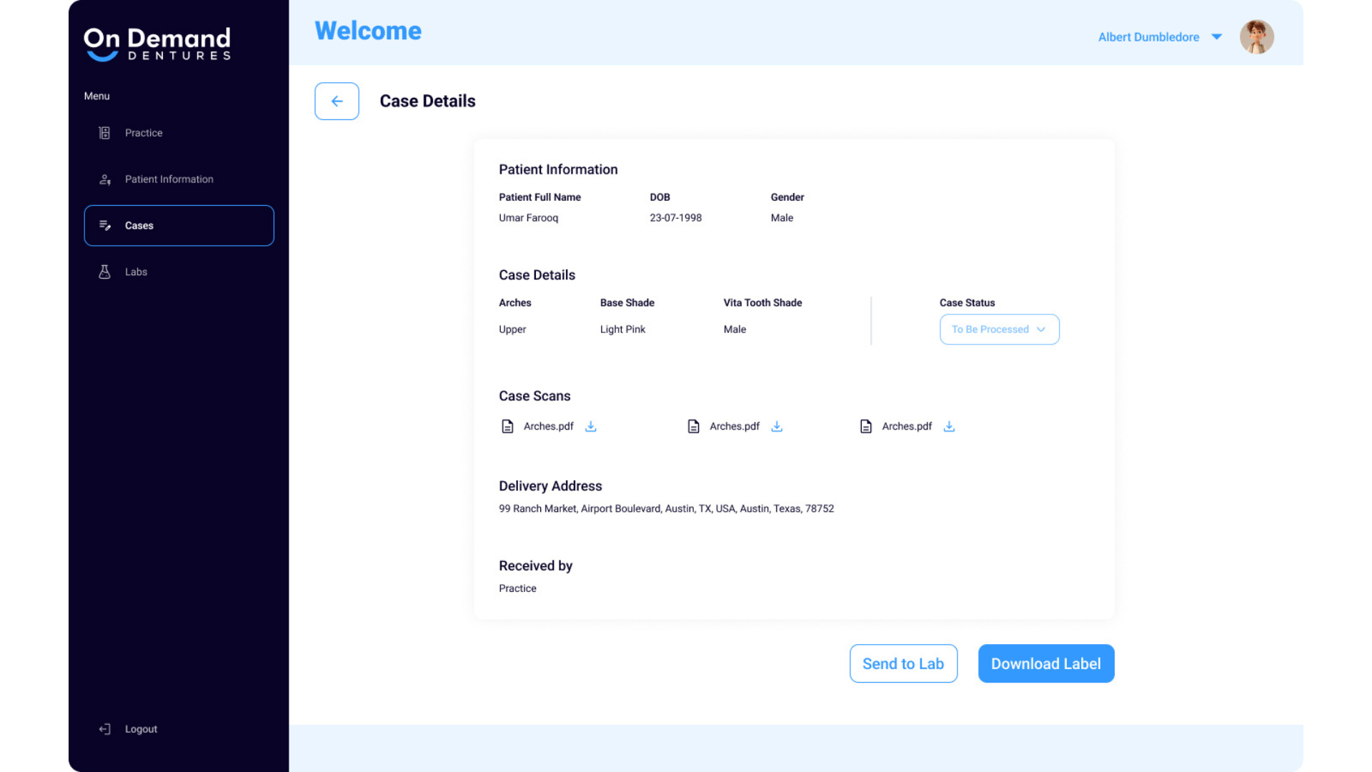Download the third Arches.pdf scan
Image resolution: width=1372 pixels, height=772 pixels.
coord(949,427)
